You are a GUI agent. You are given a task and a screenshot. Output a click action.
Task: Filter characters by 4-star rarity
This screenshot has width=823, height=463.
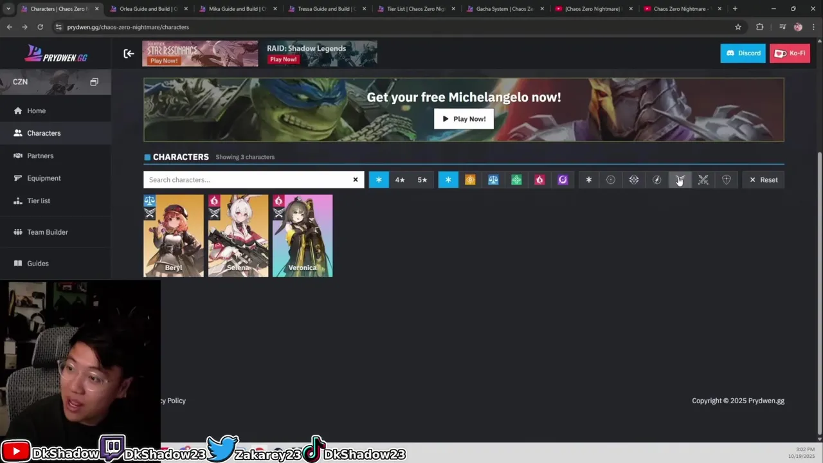pyautogui.click(x=400, y=180)
